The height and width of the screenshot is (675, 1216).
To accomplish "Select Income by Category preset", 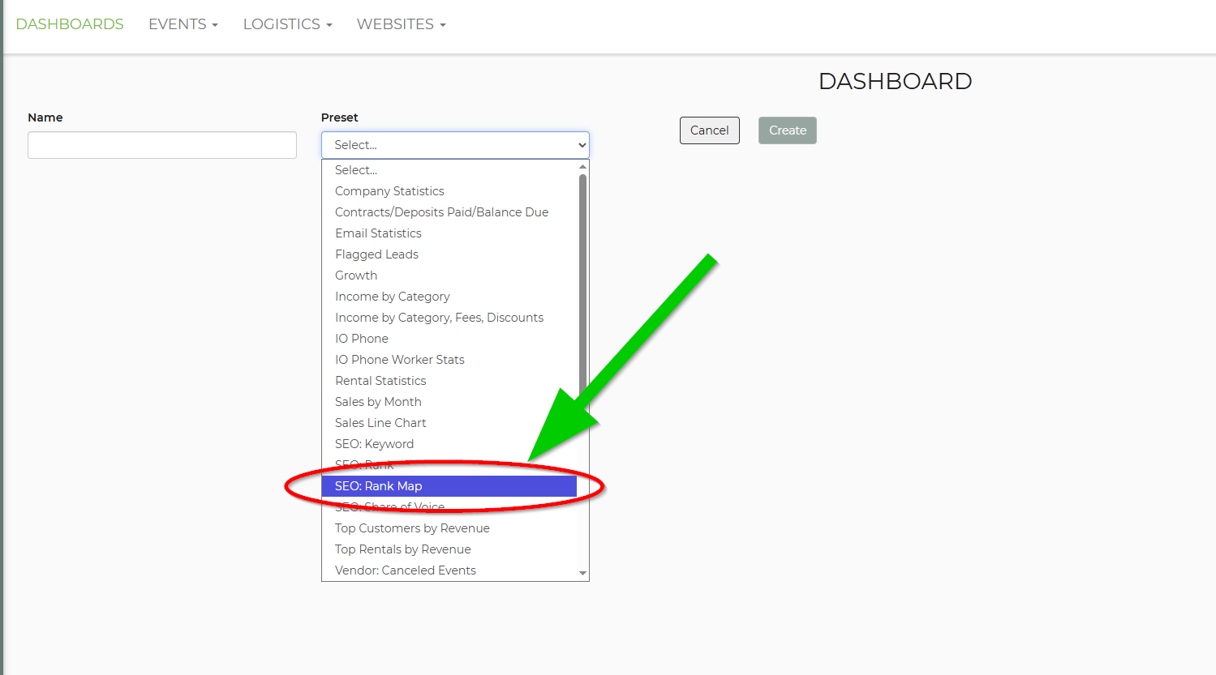I will [449, 297].
